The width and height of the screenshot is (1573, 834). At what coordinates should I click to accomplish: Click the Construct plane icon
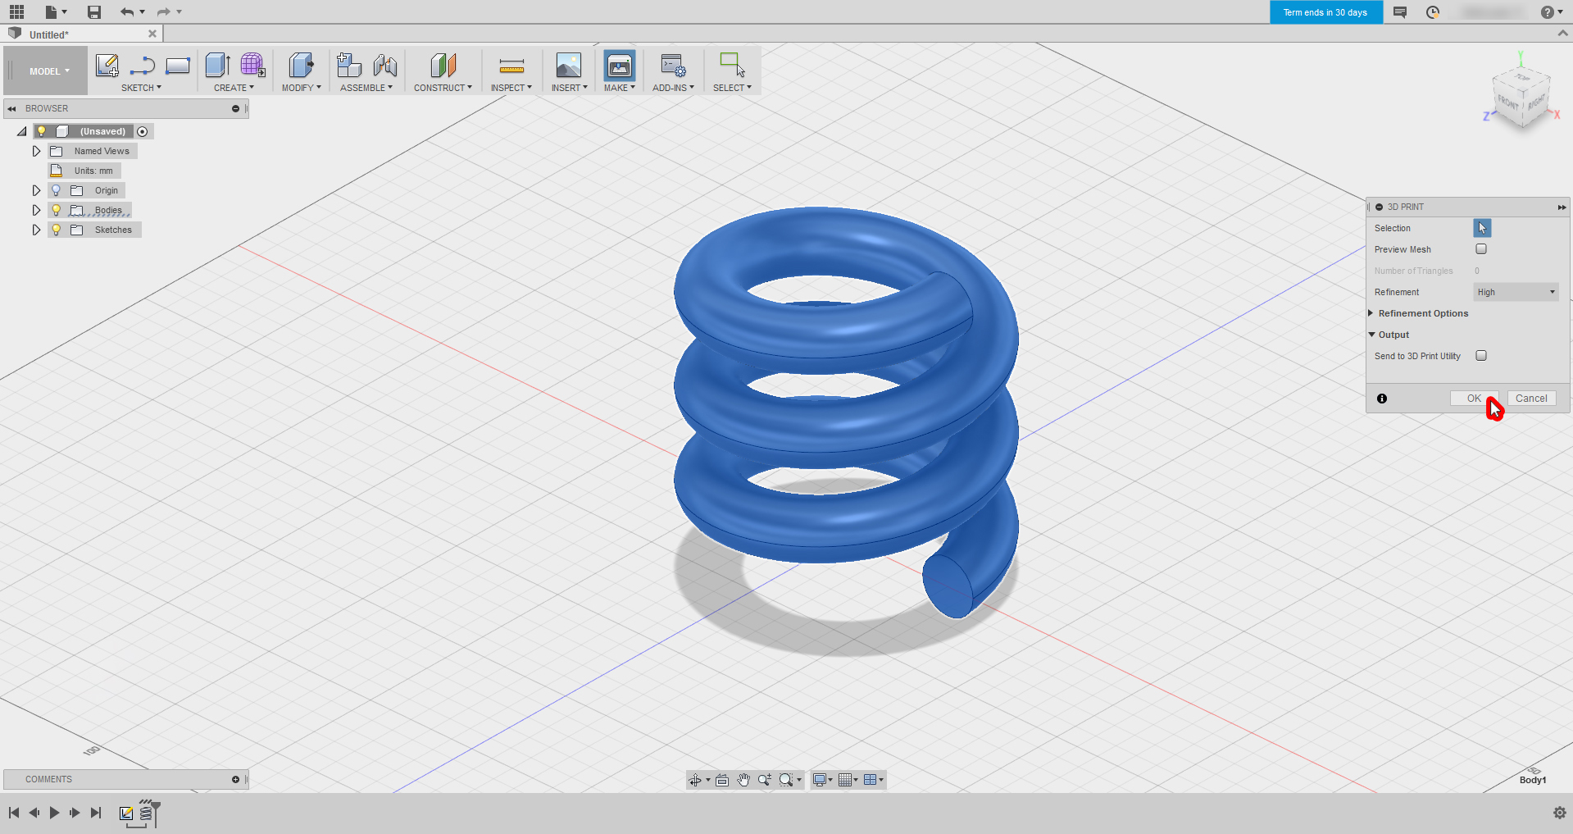443,66
